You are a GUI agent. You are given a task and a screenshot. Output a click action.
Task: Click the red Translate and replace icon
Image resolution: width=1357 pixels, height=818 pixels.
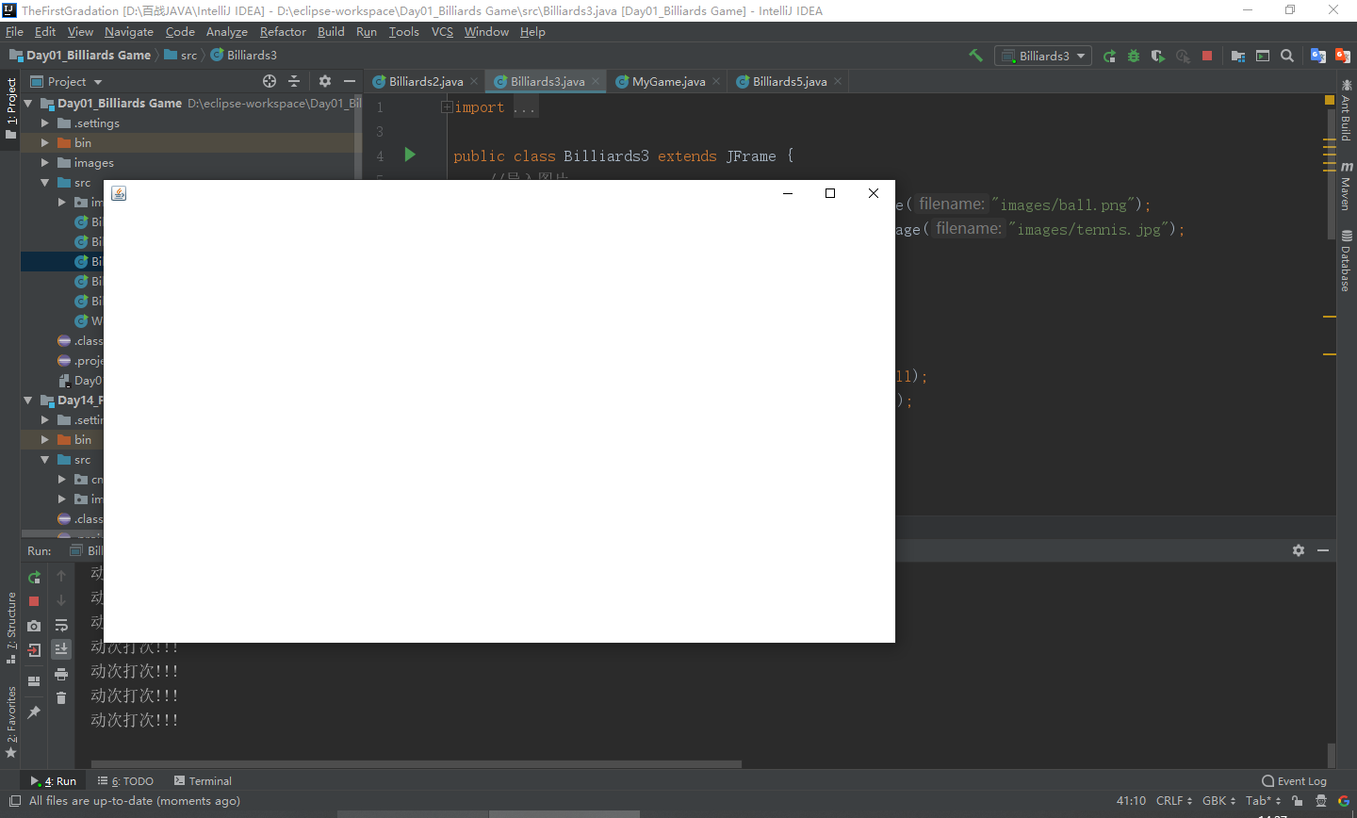click(x=1343, y=56)
